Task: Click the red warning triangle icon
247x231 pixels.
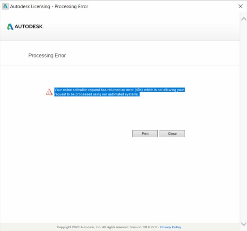Action: point(49,92)
